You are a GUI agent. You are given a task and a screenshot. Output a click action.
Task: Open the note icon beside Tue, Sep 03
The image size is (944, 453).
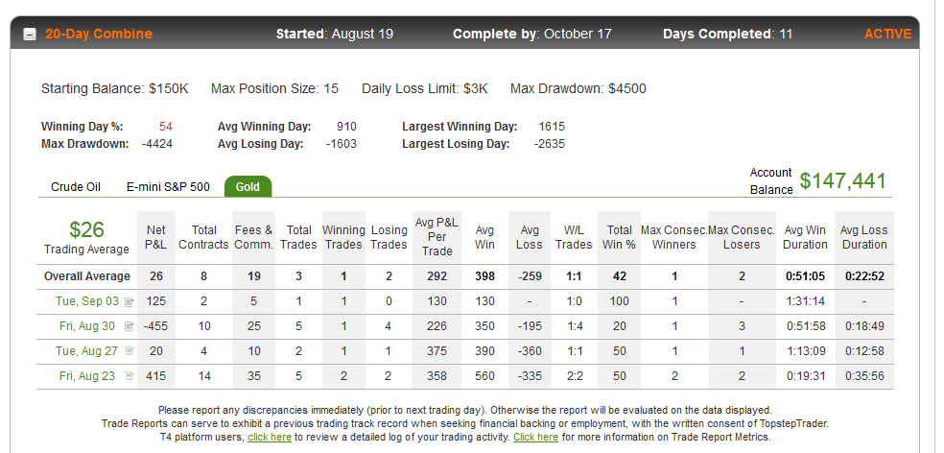click(129, 301)
